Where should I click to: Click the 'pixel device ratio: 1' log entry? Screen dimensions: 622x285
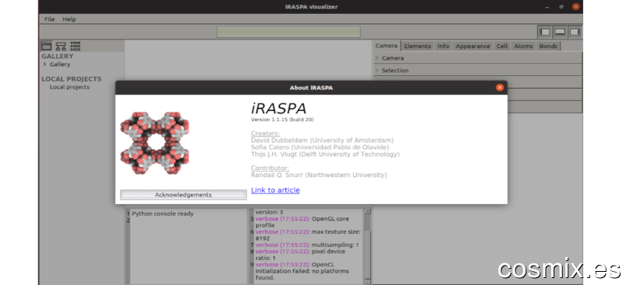coord(300,255)
